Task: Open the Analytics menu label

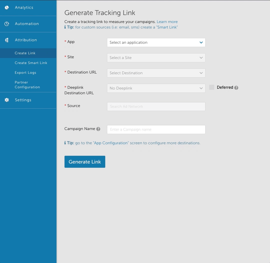Action: pyautogui.click(x=24, y=7)
